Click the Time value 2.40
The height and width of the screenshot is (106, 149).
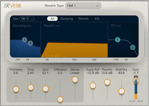(31, 73)
